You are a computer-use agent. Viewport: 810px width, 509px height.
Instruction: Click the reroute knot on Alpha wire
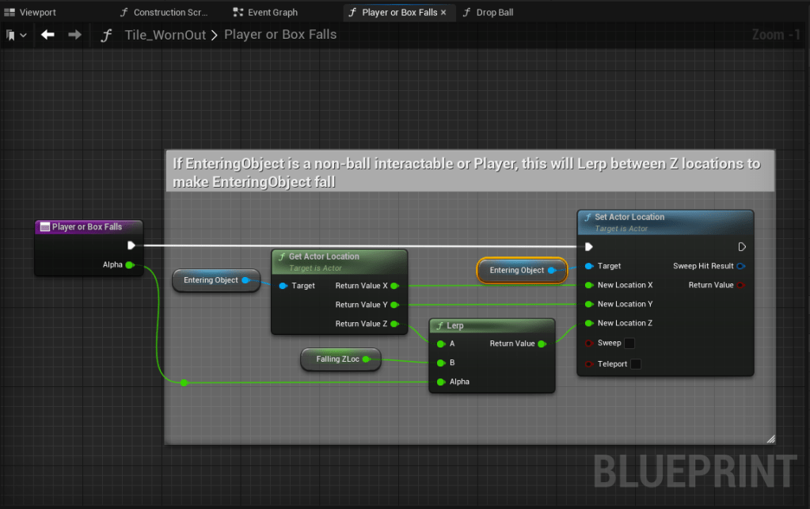click(184, 382)
